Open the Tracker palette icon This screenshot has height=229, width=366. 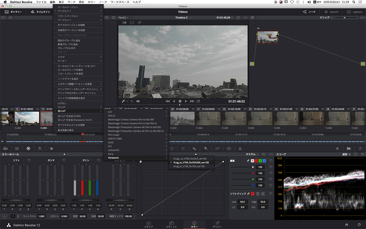(183, 148)
